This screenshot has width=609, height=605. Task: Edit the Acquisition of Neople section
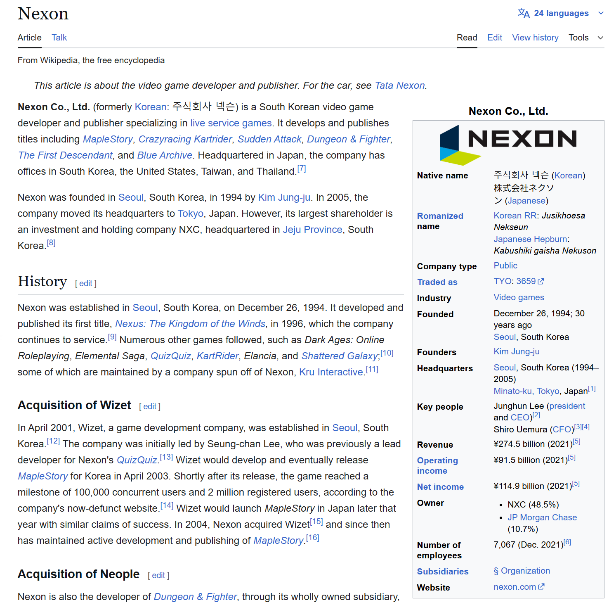pyautogui.click(x=158, y=575)
